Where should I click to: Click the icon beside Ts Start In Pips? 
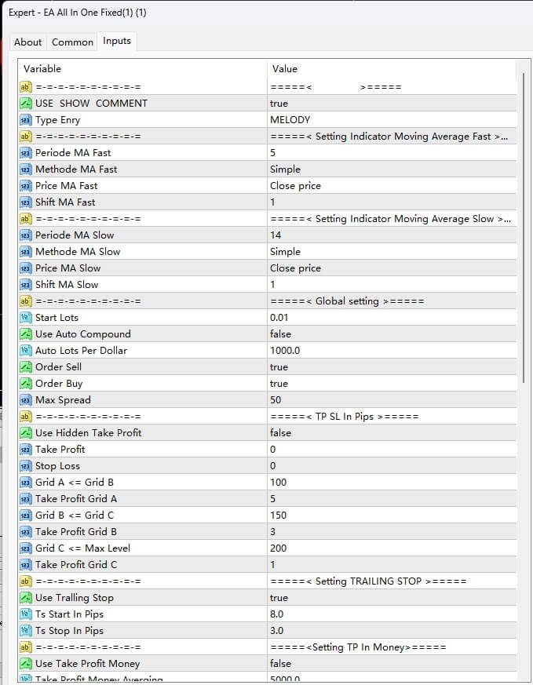point(25,614)
